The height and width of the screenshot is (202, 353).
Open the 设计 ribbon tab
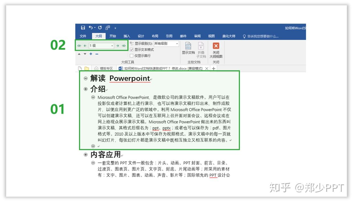pyautogui.click(x=141, y=36)
